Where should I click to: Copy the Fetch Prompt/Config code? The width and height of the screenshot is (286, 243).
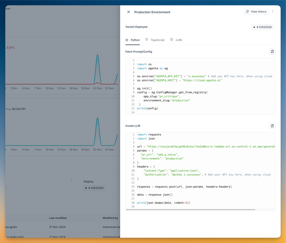coord(272,51)
